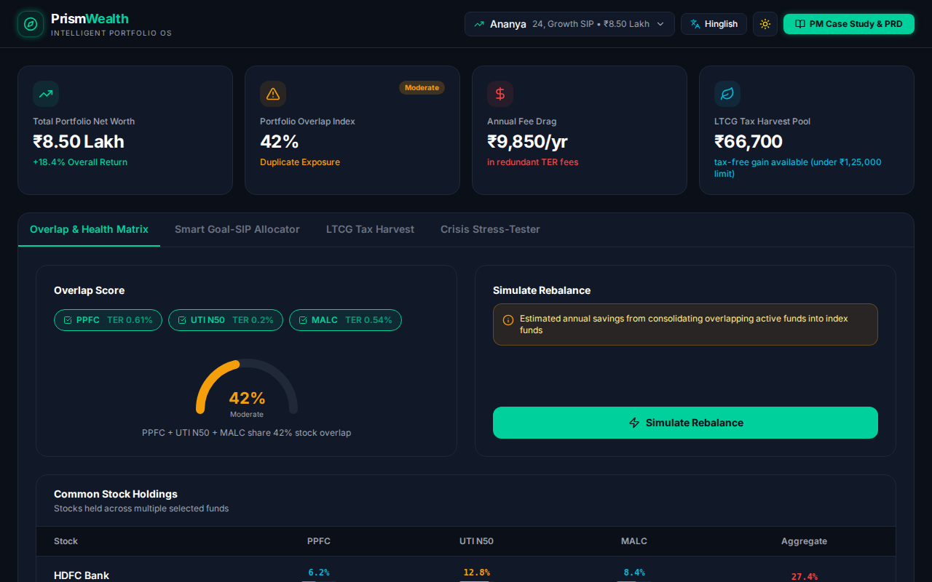Click the ₹66,700 tax harvest pool value

click(x=749, y=142)
